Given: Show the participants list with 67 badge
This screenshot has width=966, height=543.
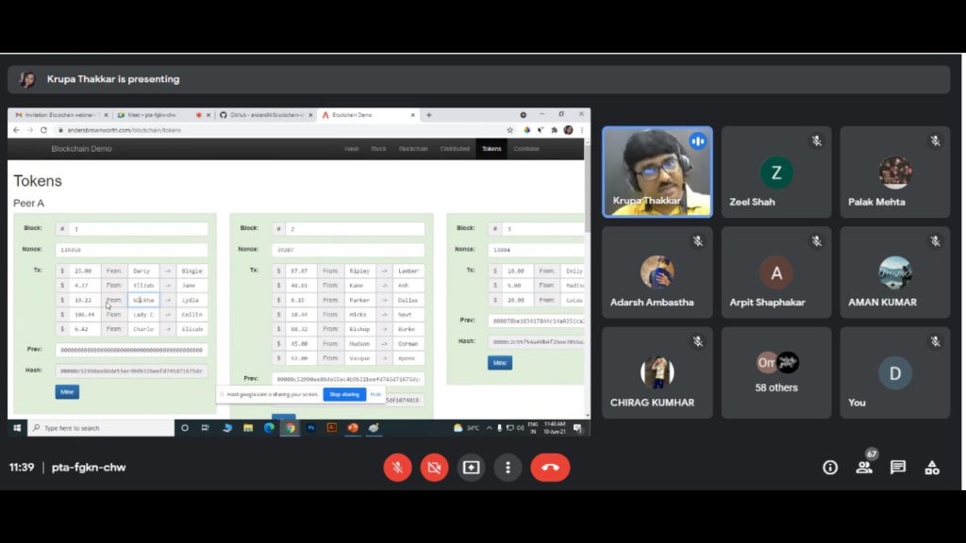Looking at the screenshot, I should point(864,468).
